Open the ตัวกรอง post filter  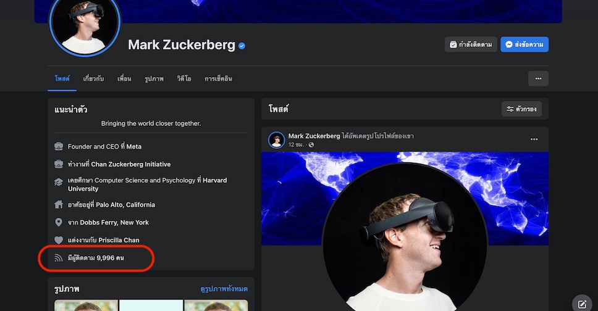[x=521, y=109]
